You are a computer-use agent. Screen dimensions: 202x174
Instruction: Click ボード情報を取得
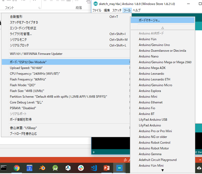(66, 120)
